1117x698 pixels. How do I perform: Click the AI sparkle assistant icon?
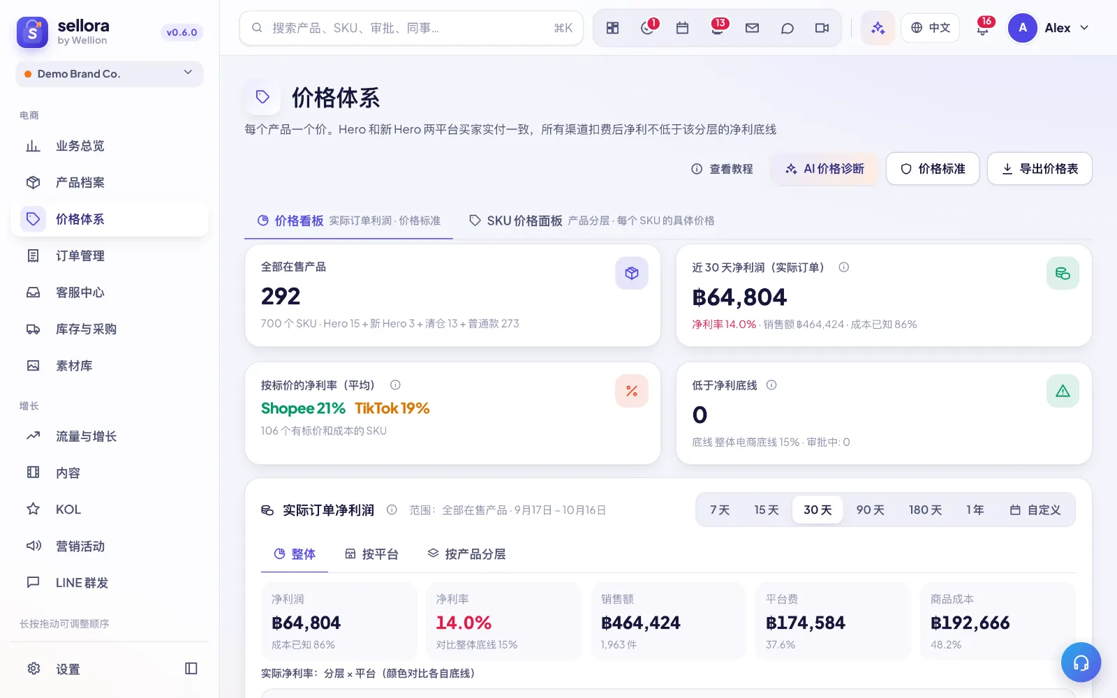click(x=878, y=28)
